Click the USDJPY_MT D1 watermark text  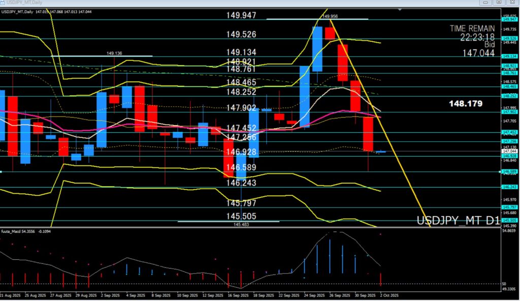pos(457,221)
